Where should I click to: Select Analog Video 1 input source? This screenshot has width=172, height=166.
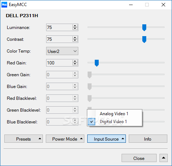(114, 114)
